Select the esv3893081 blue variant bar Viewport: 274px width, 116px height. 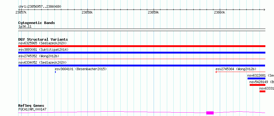pos(142,53)
